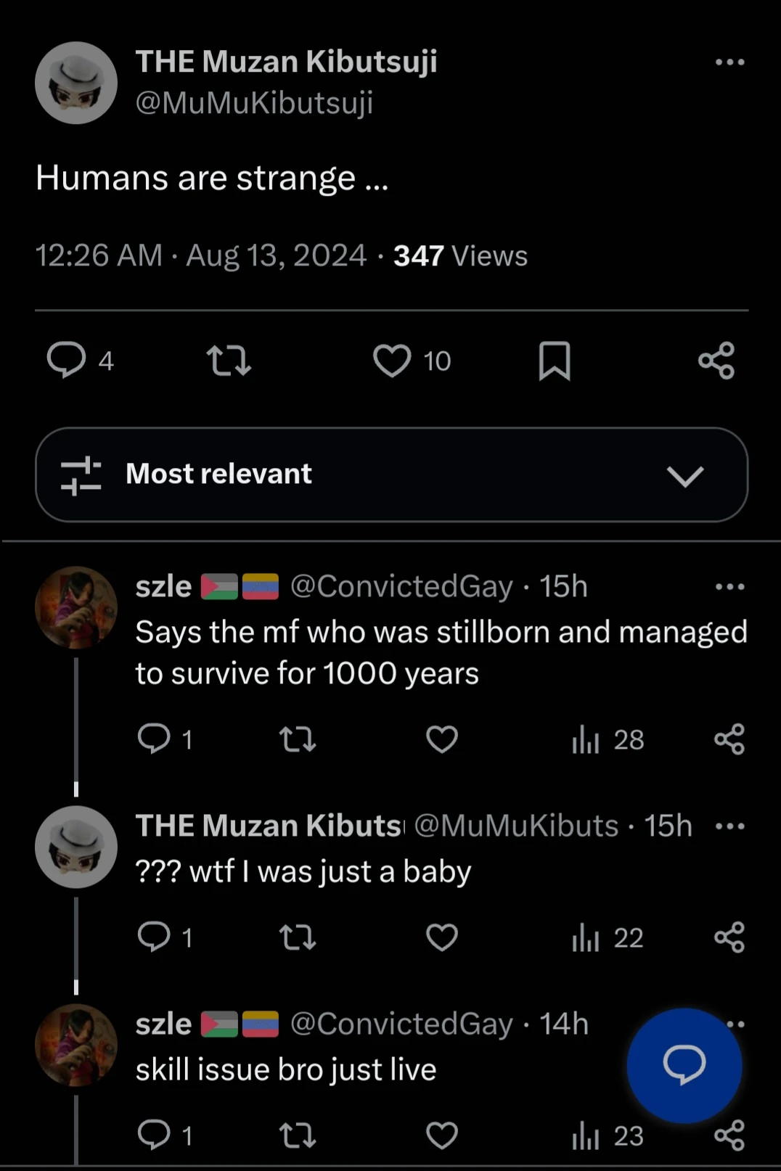Open more options on szle's first reply
Viewport: 781px width, 1171px height.
click(729, 586)
